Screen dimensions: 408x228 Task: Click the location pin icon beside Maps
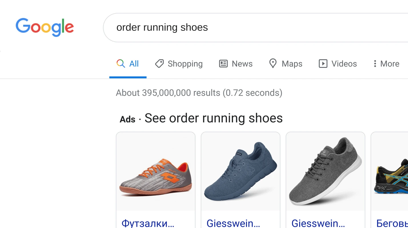click(x=273, y=64)
